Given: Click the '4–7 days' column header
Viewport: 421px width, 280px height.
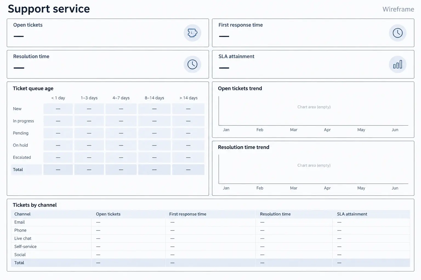Looking at the screenshot, I should 121,98.
